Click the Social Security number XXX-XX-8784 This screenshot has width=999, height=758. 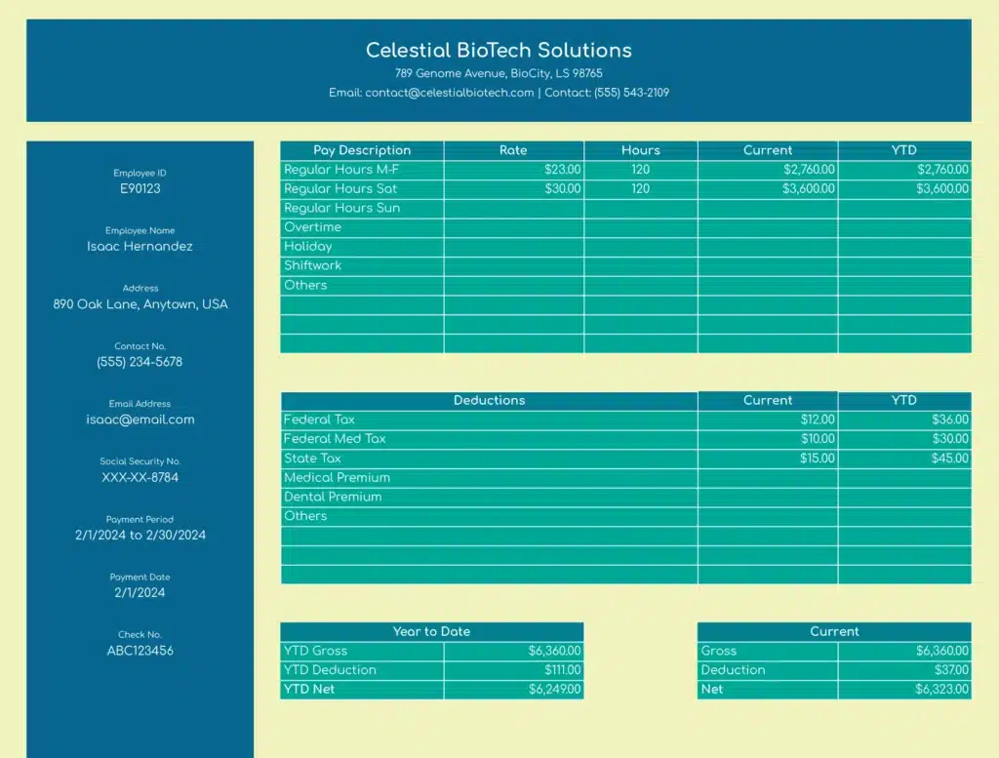(x=140, y=478)
